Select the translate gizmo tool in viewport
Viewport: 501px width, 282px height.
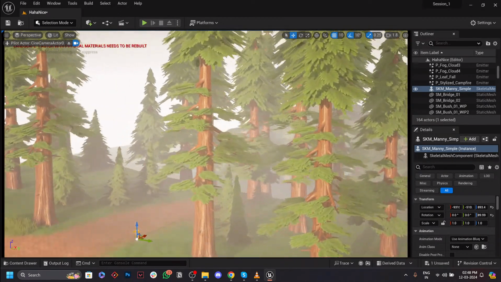pyautogui.click(x=293, y=35)
